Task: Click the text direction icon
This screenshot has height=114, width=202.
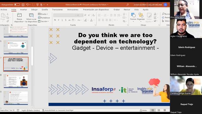Action: coord(124,14)
